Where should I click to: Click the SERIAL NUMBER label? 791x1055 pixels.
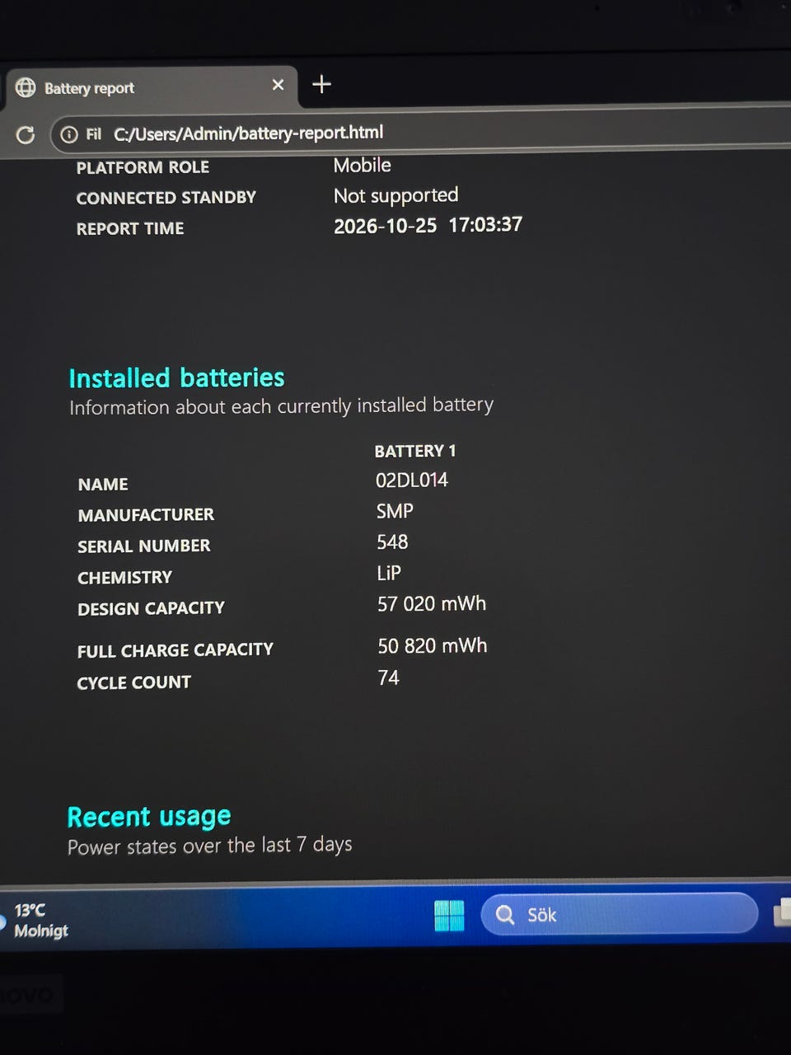(x=144, y=546)
